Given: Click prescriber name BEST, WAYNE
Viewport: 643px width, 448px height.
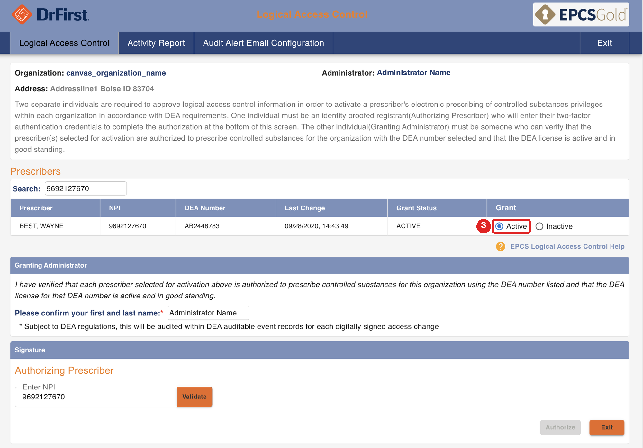Looking at the screenshot, I should [41, 226].
